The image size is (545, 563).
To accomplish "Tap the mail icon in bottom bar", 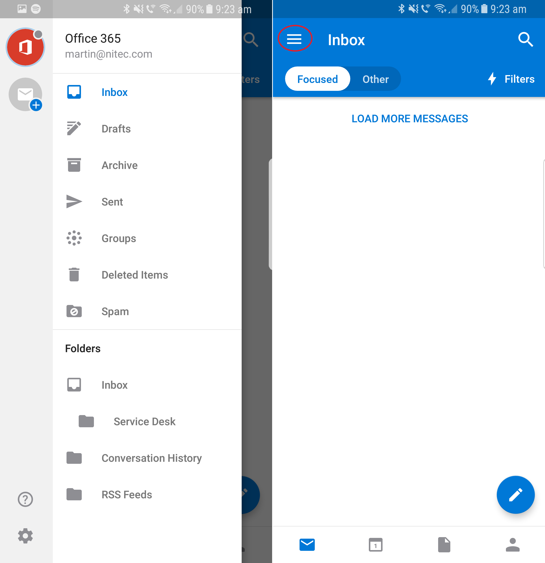I will [x=307, y=545].
